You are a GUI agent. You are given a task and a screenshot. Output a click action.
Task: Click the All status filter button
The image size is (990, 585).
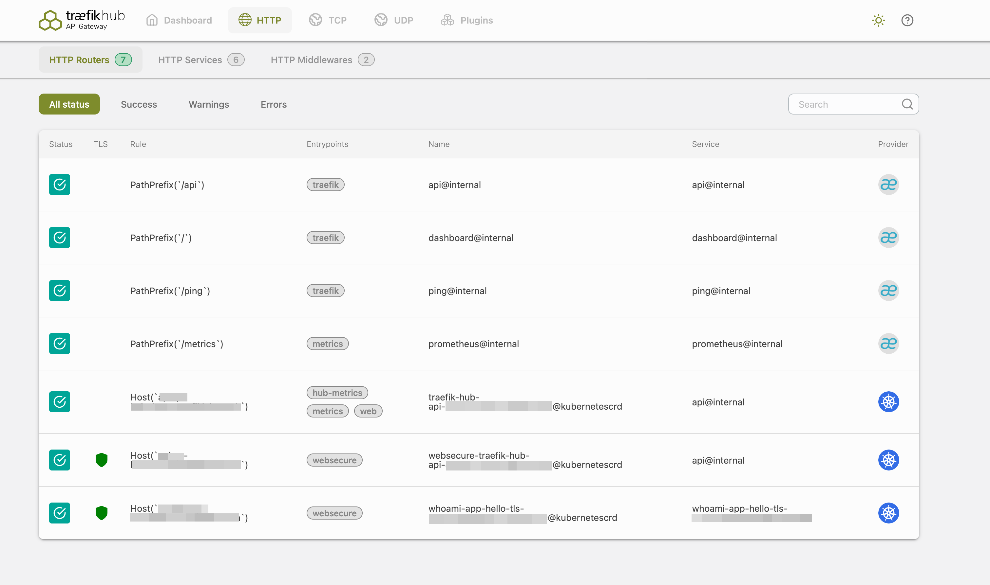pos(69,104)
